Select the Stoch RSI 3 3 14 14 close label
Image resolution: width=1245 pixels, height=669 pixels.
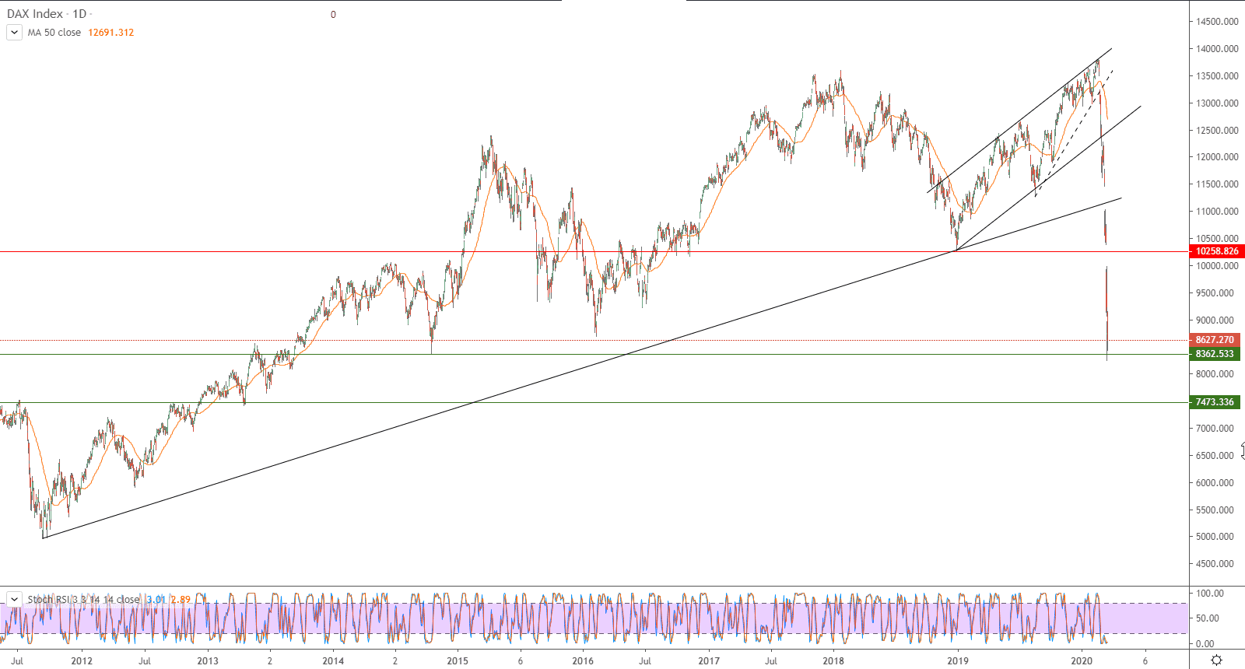click(x=84, y=599)
